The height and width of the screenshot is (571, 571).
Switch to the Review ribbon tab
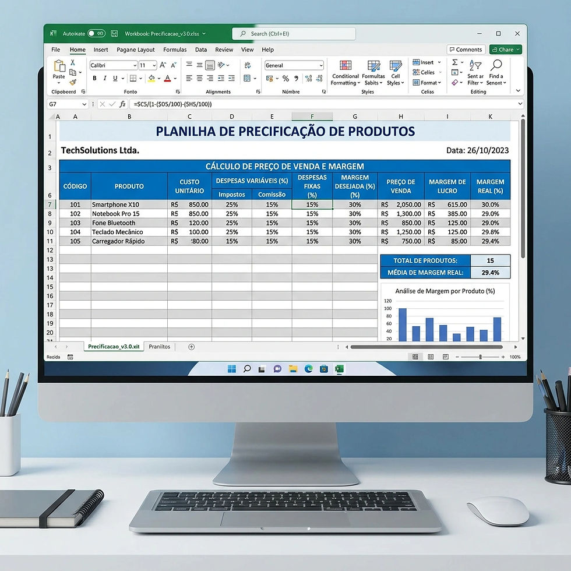(224, 50)
